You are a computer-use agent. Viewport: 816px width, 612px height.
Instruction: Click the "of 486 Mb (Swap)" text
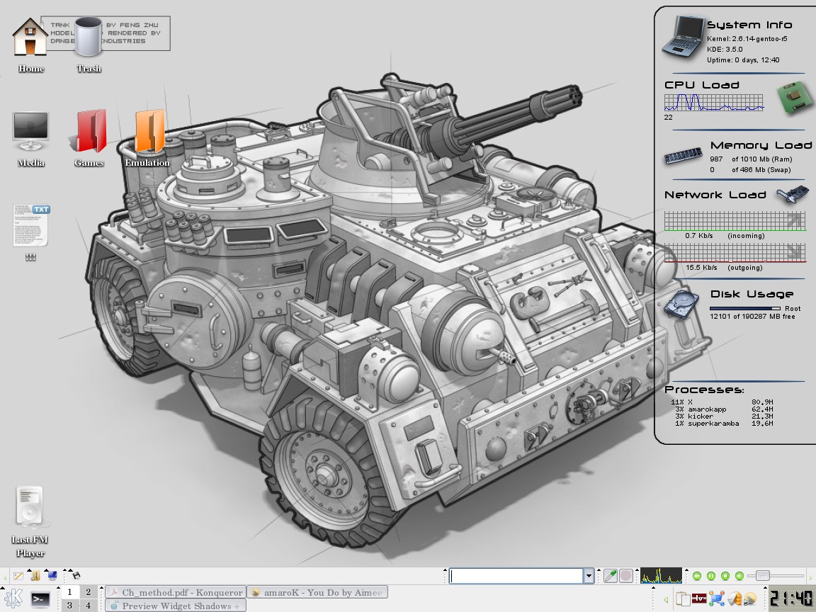click(x=761, y=170)
